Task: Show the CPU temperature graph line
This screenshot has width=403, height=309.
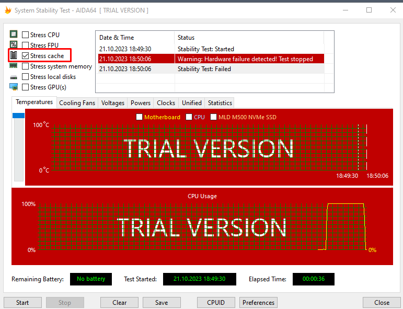Action: (189, 117)
